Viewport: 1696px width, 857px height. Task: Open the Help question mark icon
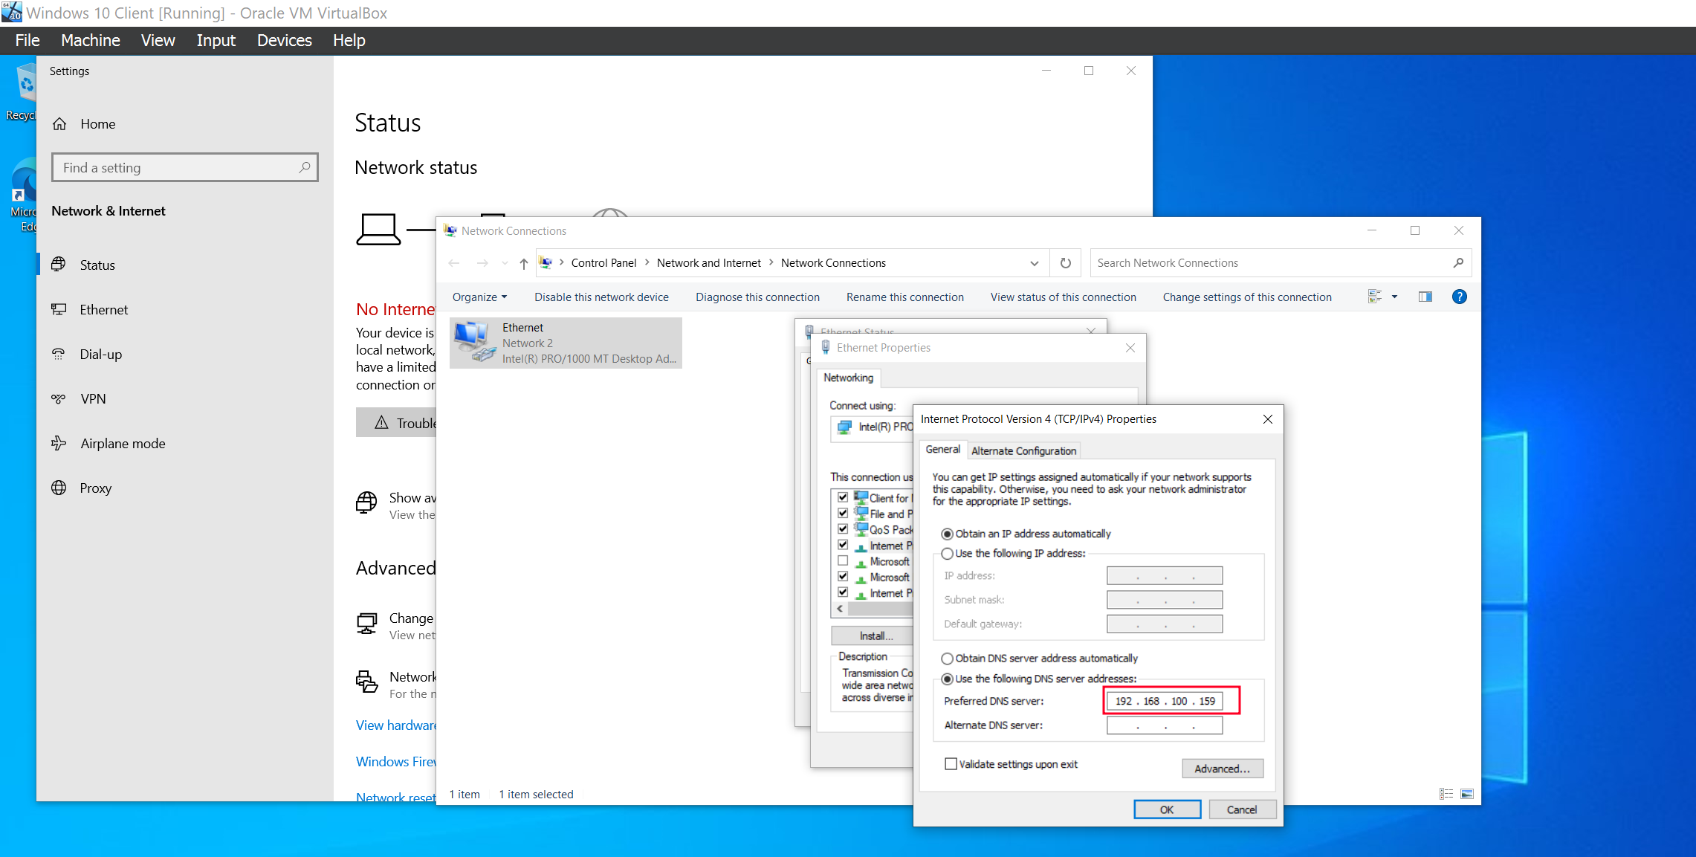1460,297
